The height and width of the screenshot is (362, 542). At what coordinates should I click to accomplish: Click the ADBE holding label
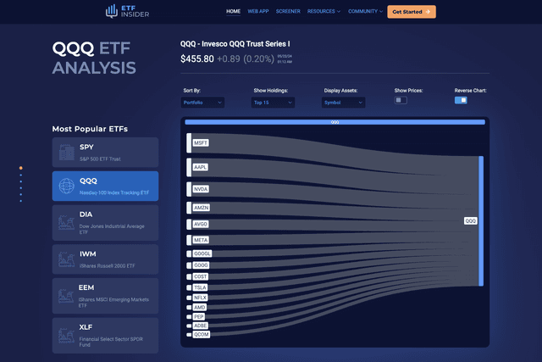tap(201, 326)
